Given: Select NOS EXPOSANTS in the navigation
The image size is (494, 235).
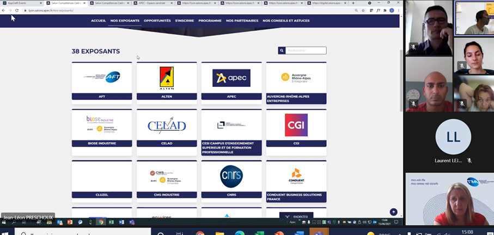Looking at the screenshot, I should [125, 21].
